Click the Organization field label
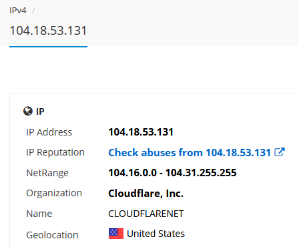 pos(54,194)
